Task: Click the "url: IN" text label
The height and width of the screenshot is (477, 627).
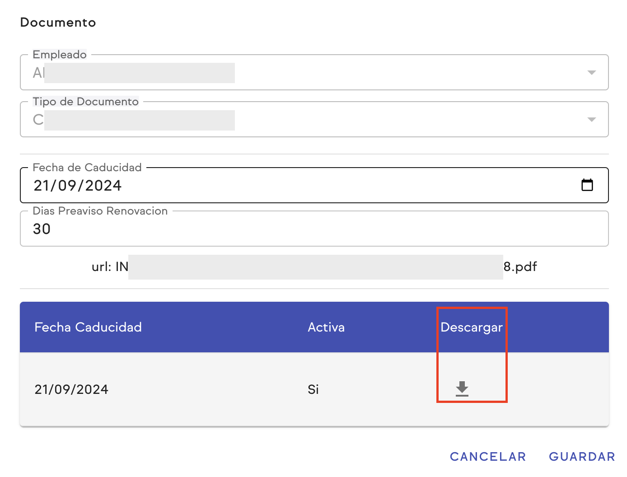Action: coord(110,267)
